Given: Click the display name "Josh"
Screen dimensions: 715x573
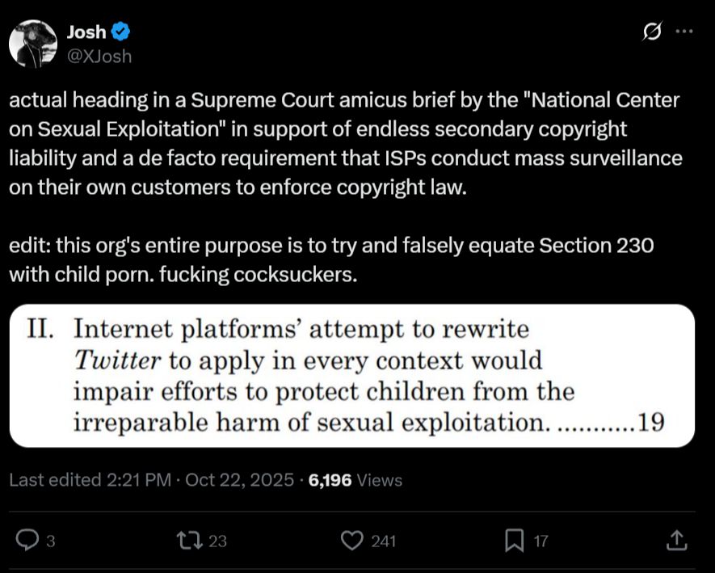Looking at the screenshot, I should coord(86,32).
